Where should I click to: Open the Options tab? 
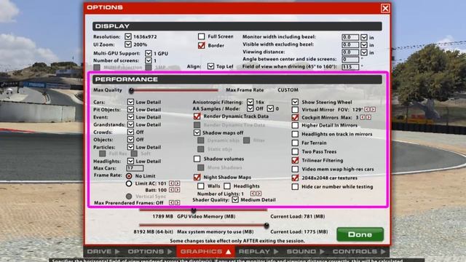[x=150, y=252]
